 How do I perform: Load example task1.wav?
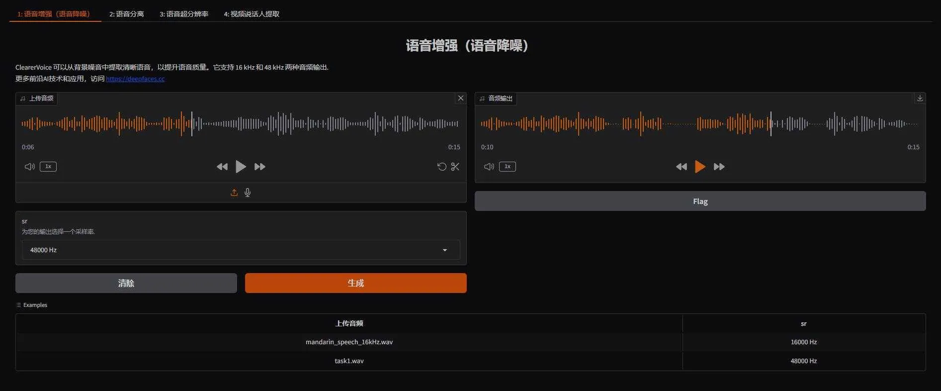[x=349, y=361]
